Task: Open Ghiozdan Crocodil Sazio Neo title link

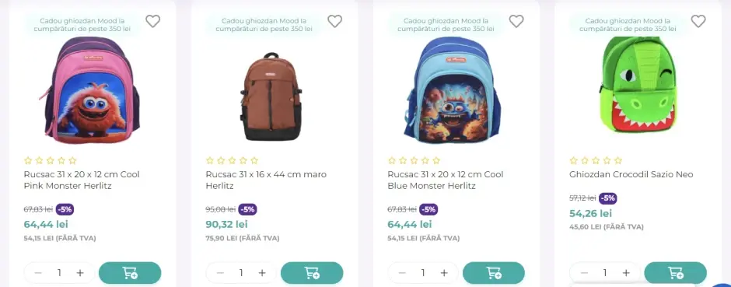Action: [x=631, y=175]
